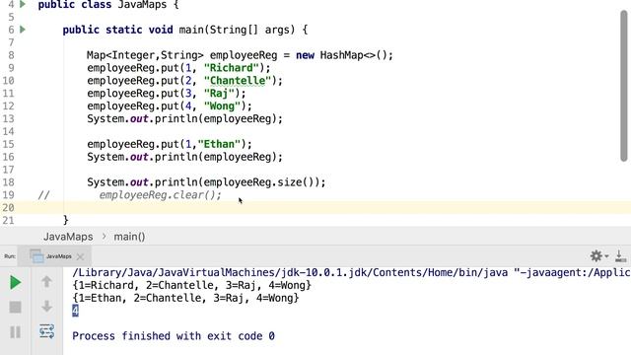Image resolution: width=631 pixels, height=355 pixels.
Task: Place cursor on the empty line 20
Action: coord(315,208)
